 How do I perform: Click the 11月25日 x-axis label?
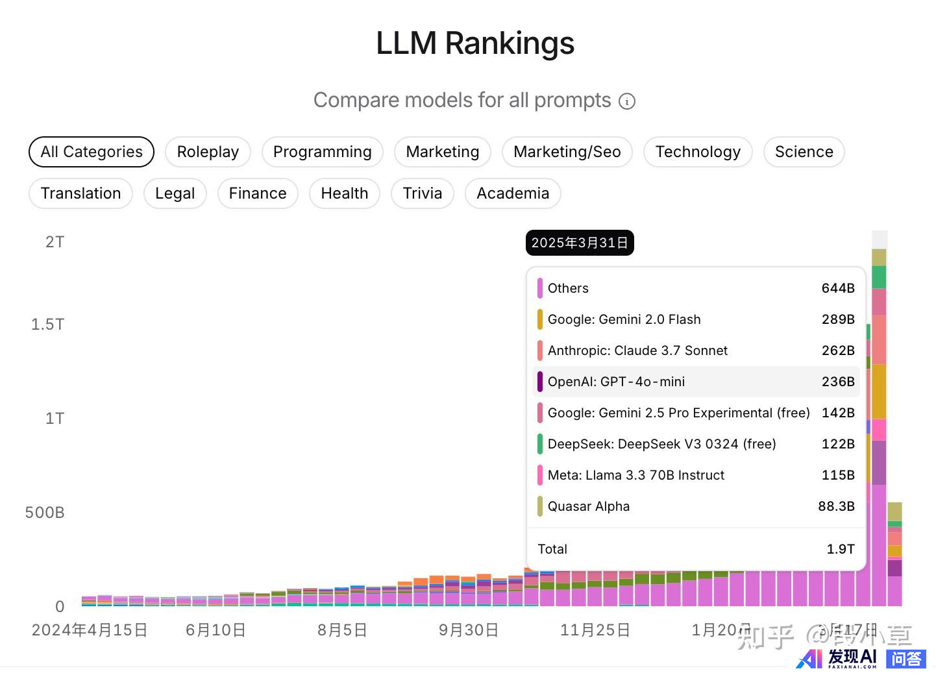click(595, 630)
